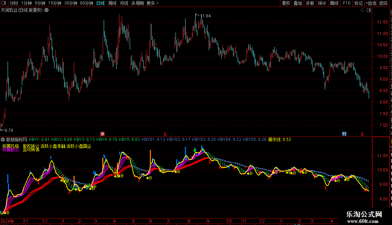
Task: Click the 11.84 high price label
Action: click(205, 16)
